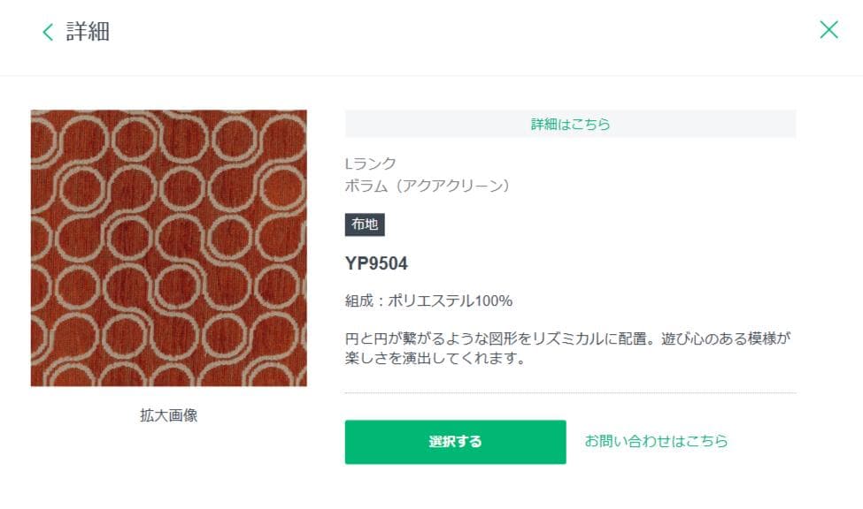
Task: Click the dotted divider above 選択する
Action: click(570, 393)
